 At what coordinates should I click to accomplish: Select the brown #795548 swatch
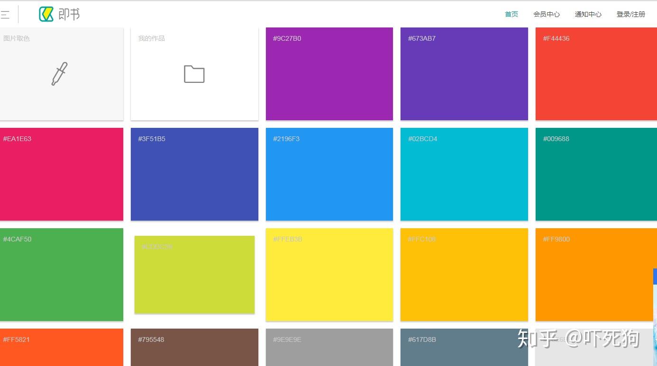point(194,347)
